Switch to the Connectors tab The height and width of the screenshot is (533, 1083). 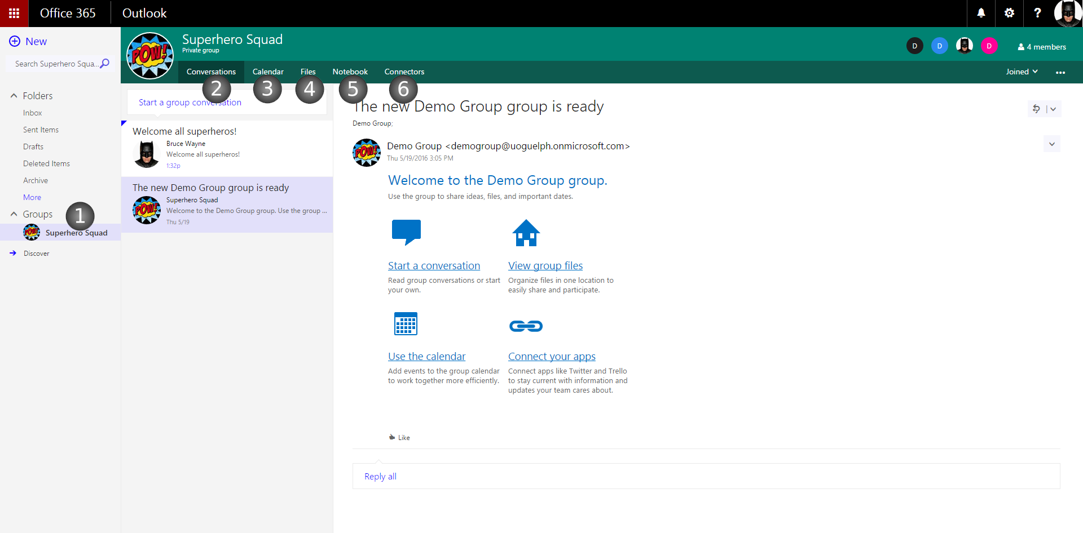point(404,72)
